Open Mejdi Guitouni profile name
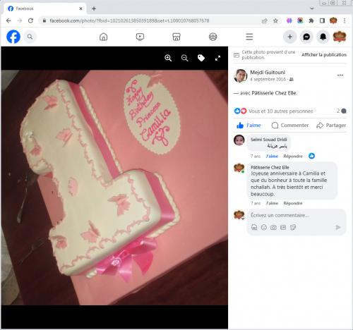 [x=268, y=72]
